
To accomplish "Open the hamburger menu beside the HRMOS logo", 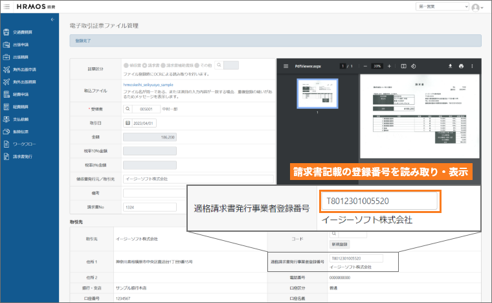I will tap(7, 6).
